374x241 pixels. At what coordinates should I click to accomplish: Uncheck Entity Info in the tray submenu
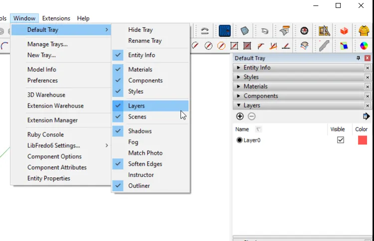(151, 55)
